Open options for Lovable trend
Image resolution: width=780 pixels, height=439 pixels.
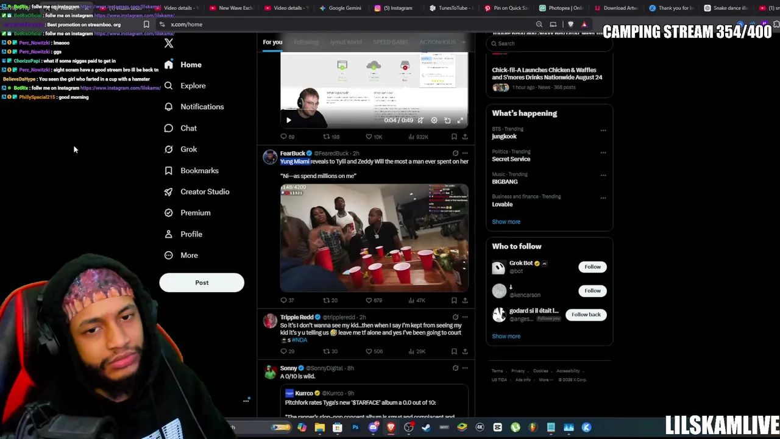coord(603,198)
